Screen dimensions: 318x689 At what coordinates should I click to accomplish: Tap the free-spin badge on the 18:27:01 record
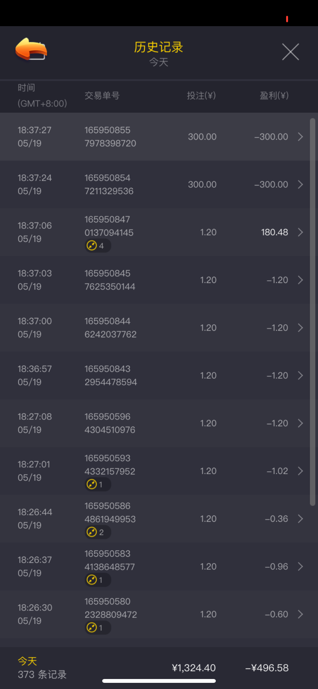click(x=98, y=484)
